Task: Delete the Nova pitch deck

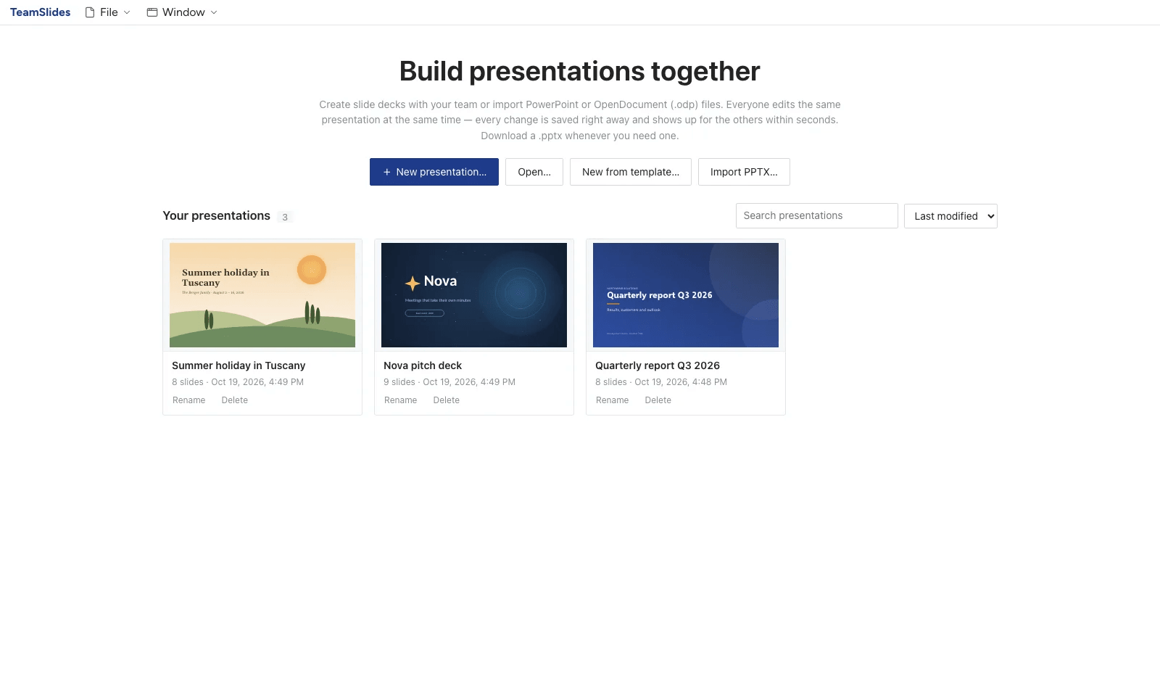Action: pyautogui.click(x=447, y=400)
